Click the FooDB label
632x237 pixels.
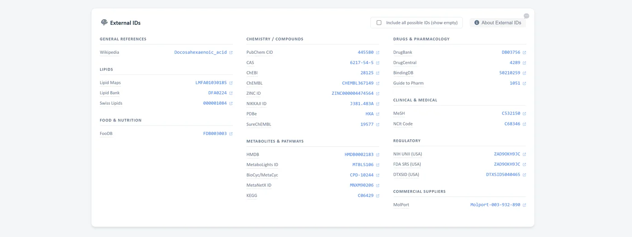point(106,134)
